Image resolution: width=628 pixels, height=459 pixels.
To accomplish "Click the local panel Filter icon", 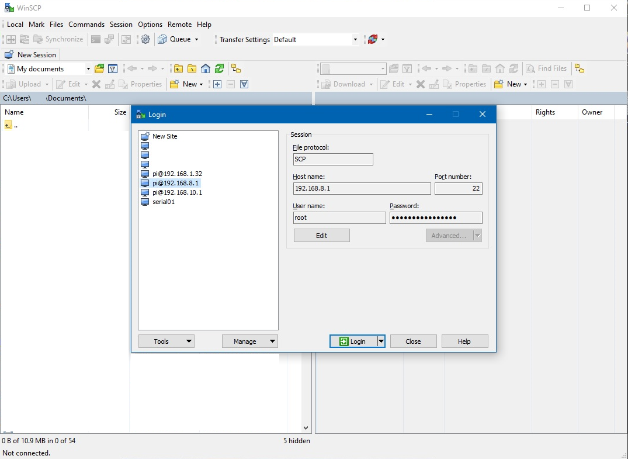I will point(113,69).
